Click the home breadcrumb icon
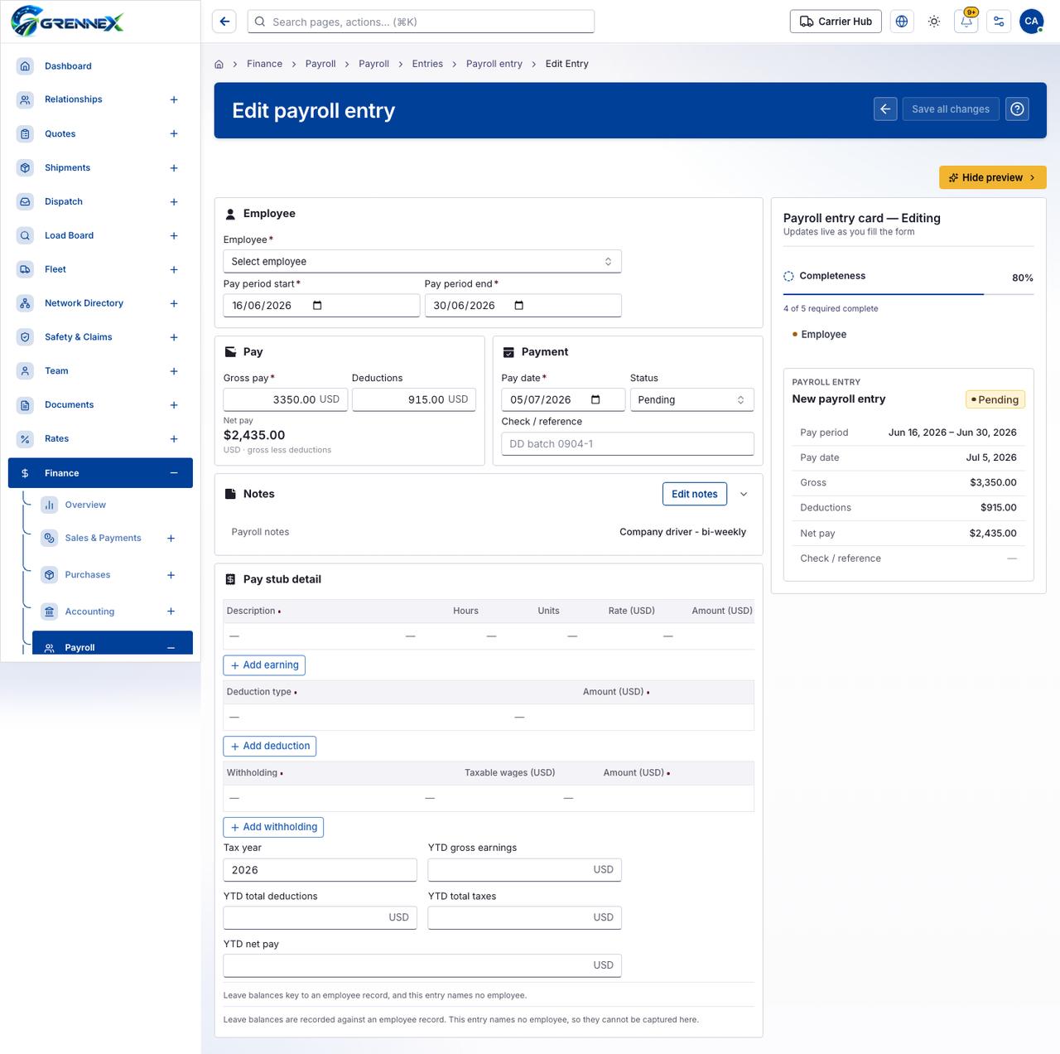1060x1054 pixels. [219, 64]
